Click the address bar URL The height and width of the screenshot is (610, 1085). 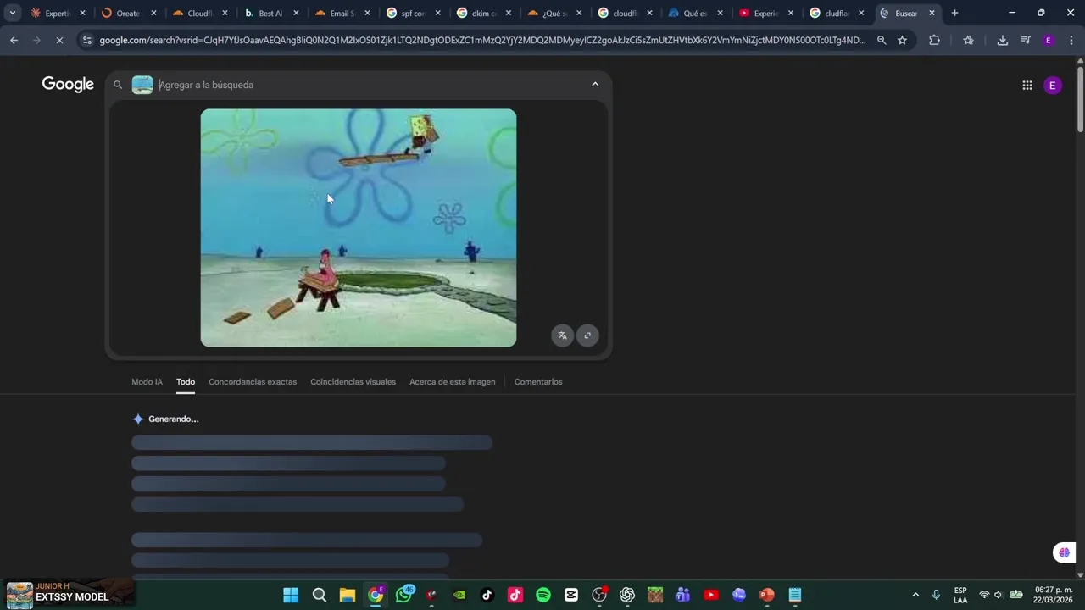pyautogui.click(x=482, y=40)
